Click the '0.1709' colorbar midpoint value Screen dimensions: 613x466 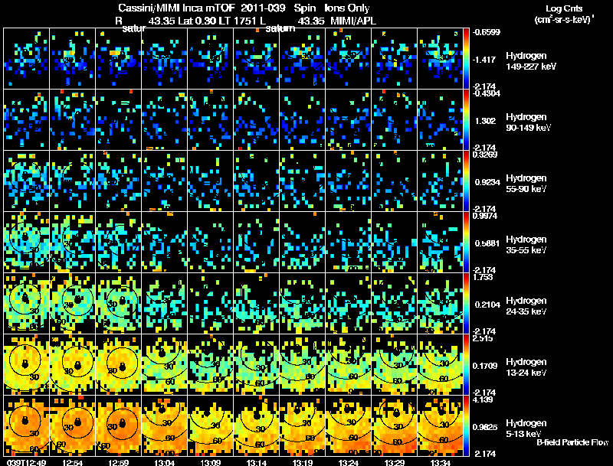click(x=485, y=366)
